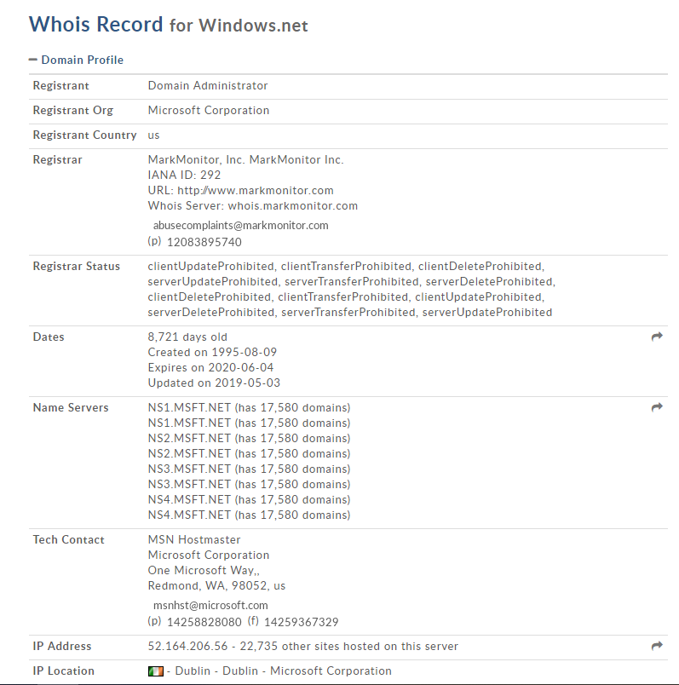Screen dimensions: 679x685
Task: Click the Domain Administrator registrant name
Action: [x=208, y=86]
